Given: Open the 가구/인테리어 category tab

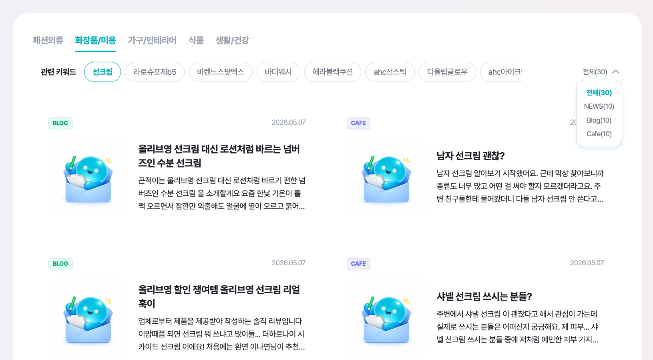Looking at the screenshot, I should point(152,40).
